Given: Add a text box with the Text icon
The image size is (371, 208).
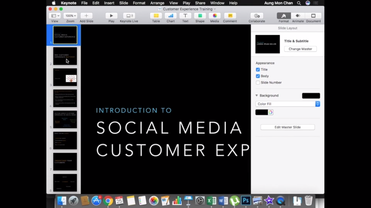Looking at the screenshot, I should [185, 16].
